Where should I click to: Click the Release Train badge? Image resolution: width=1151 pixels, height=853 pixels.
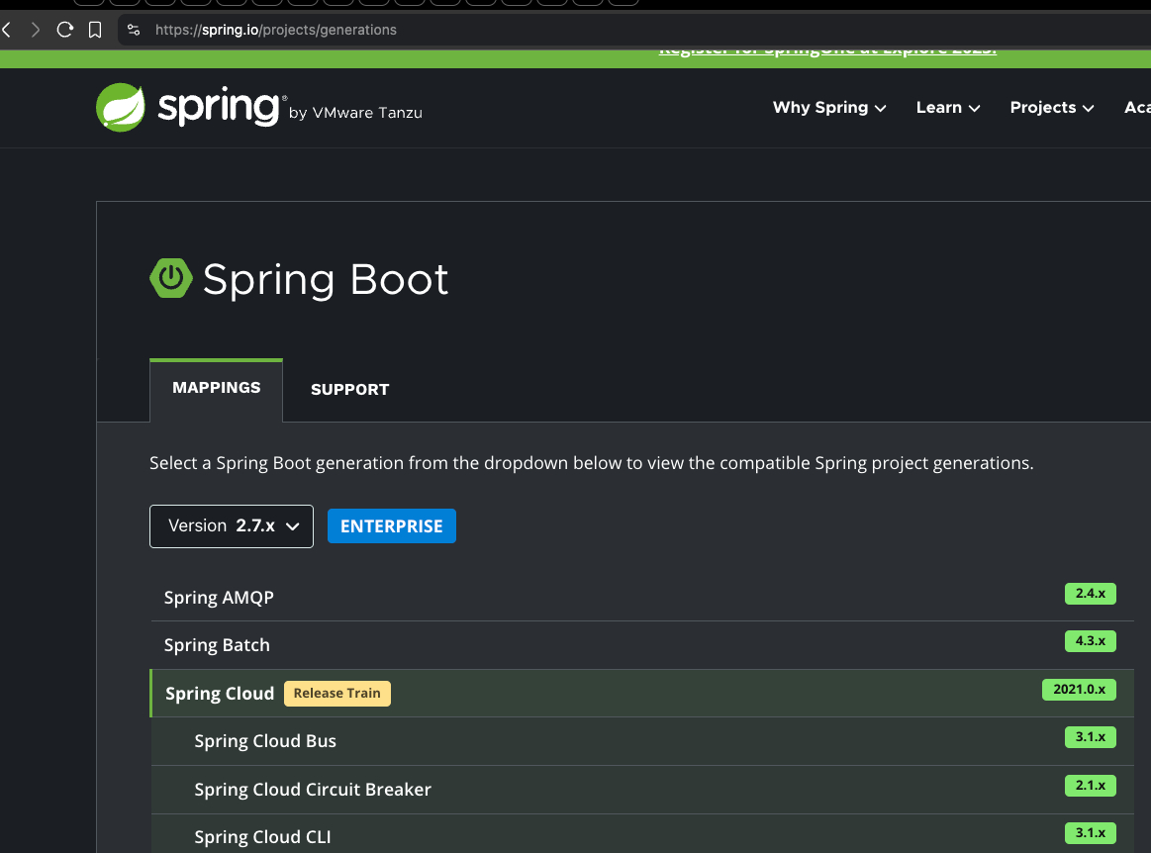[x=336, y=694]
